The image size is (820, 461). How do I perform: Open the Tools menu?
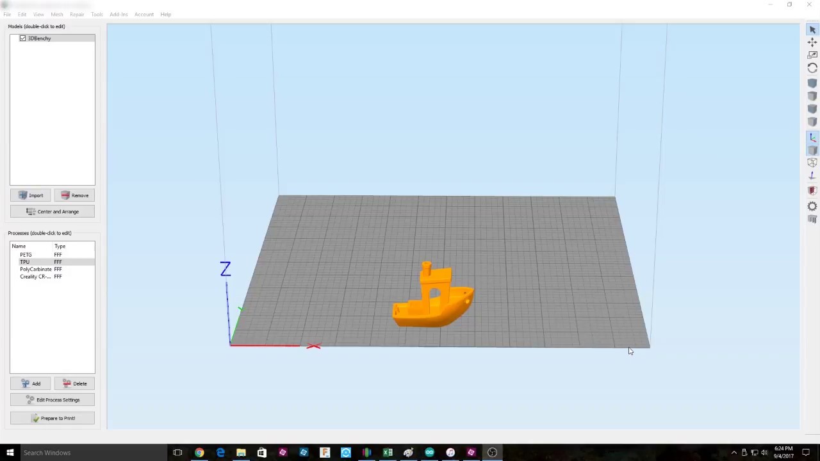pyautogui.click(x=97, y=14)
